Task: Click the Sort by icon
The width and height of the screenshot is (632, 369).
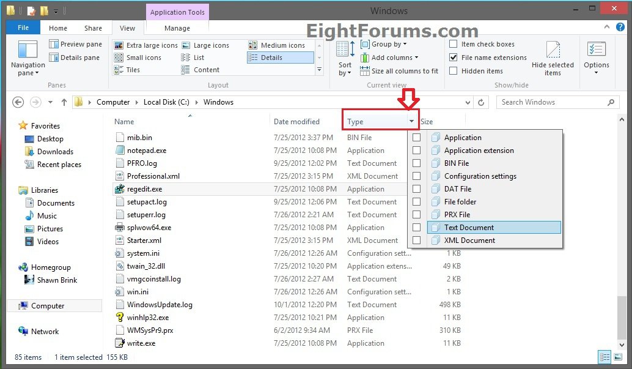Action: tap(345, 59)
